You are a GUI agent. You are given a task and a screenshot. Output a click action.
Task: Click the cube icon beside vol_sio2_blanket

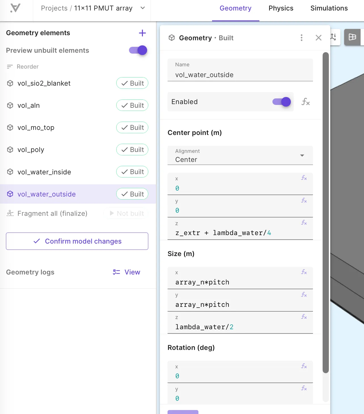(10, 83)
